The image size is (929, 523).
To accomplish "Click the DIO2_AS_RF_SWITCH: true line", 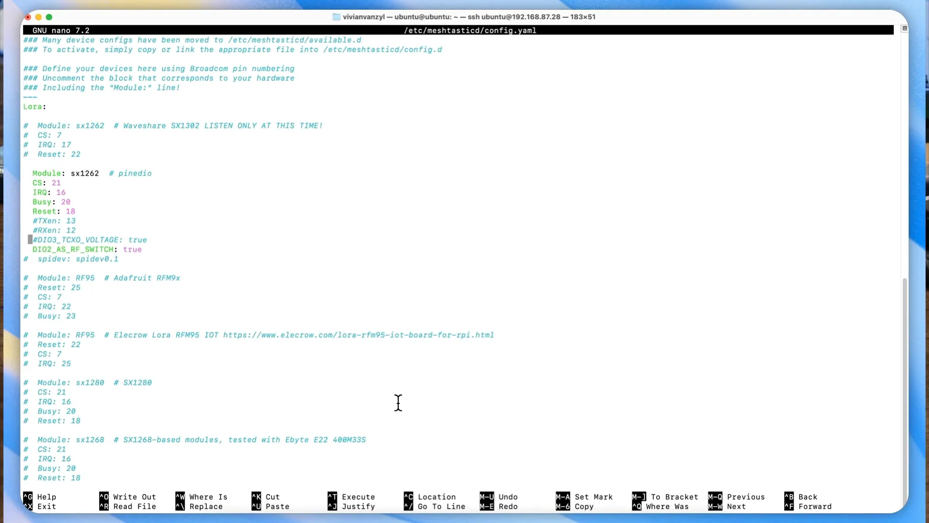I will [87, 249].
